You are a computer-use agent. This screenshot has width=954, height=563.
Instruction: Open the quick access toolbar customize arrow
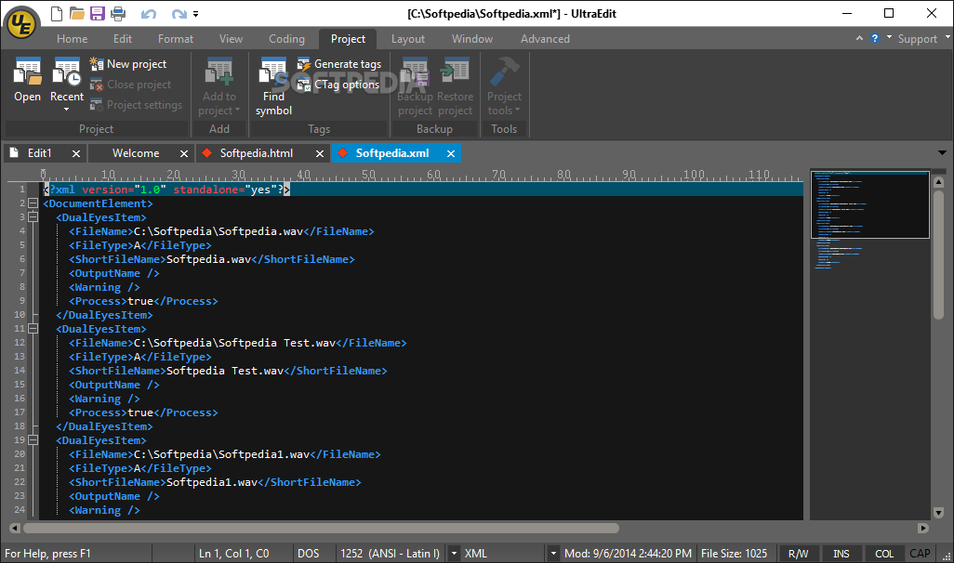(196, 13)
